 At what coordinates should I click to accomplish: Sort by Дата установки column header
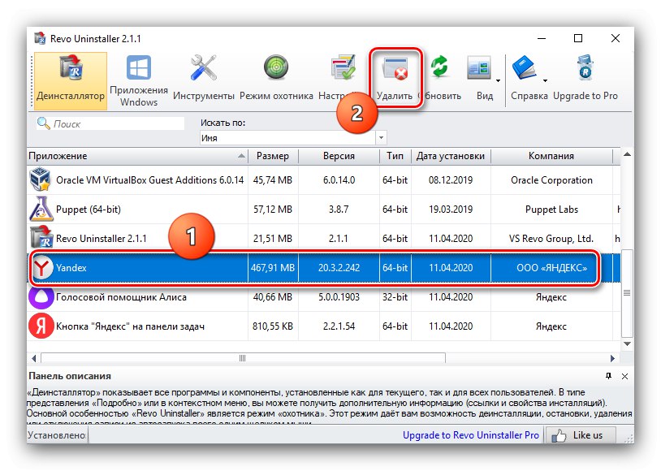tap(451, 156)
